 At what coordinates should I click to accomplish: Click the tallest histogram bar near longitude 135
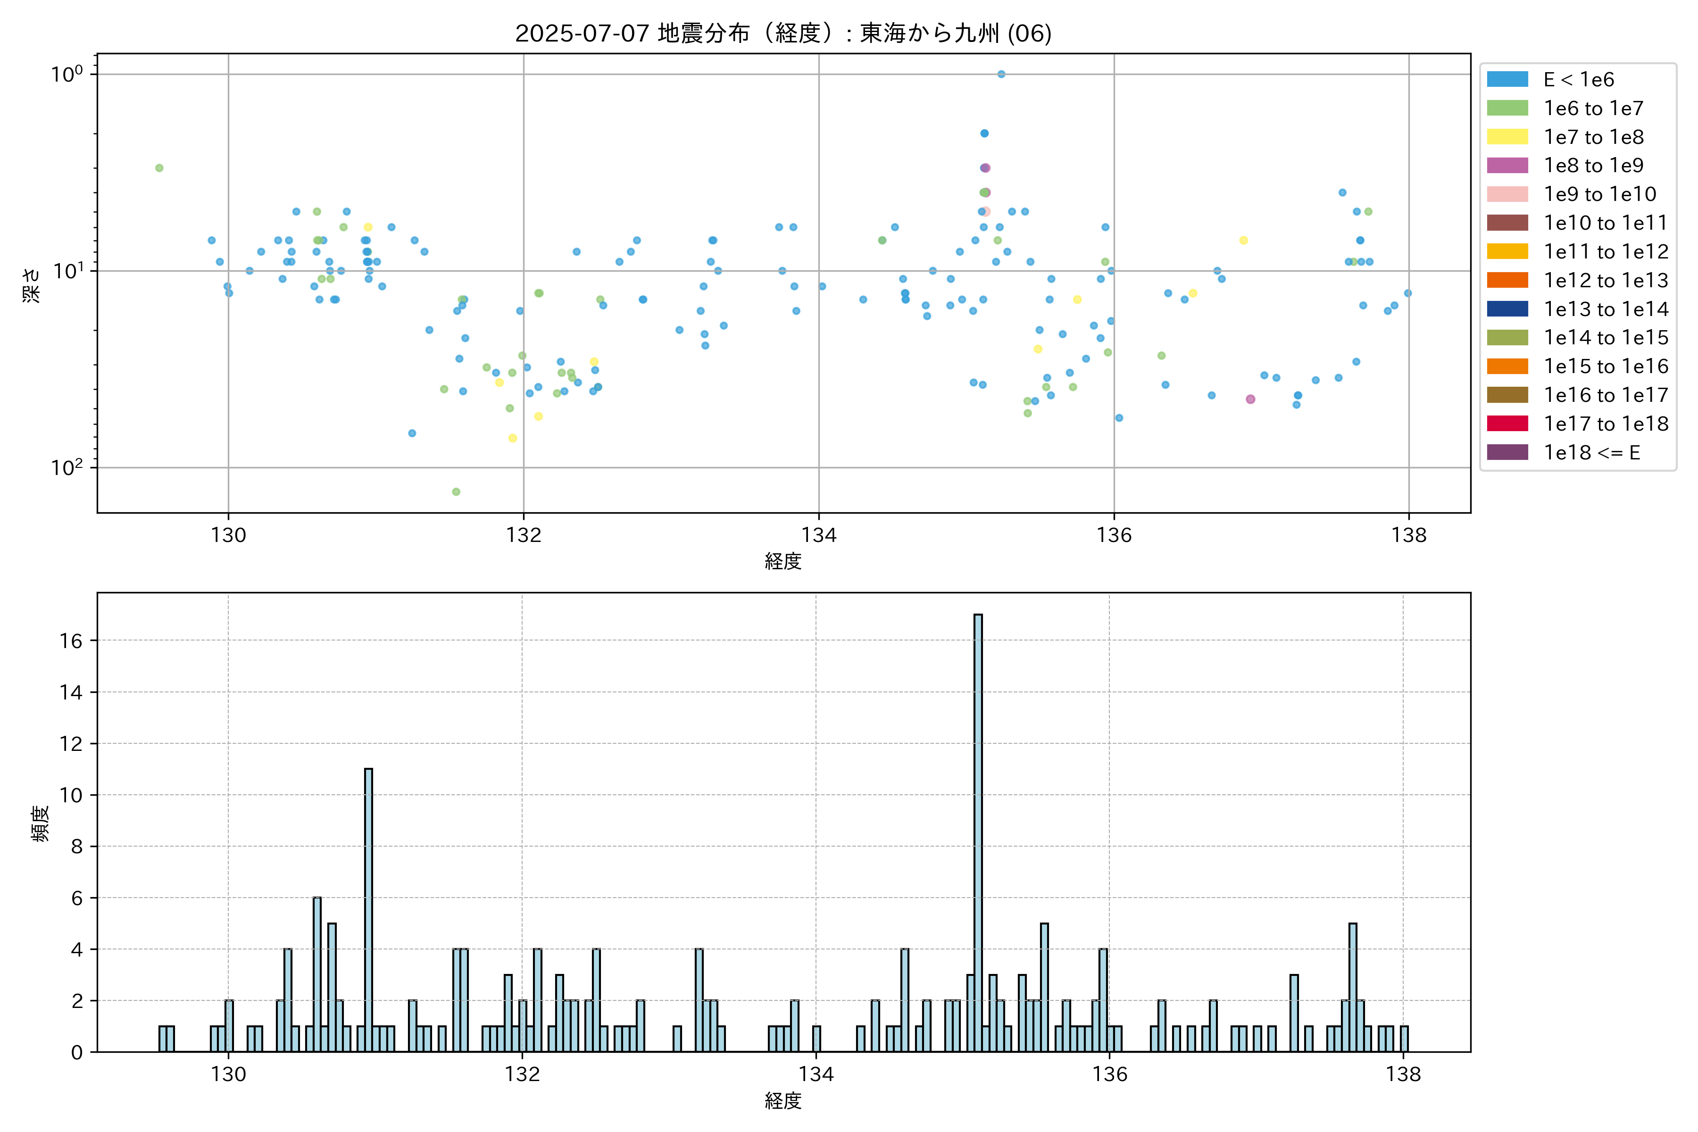pyautogui.click(x=977, y=830)
